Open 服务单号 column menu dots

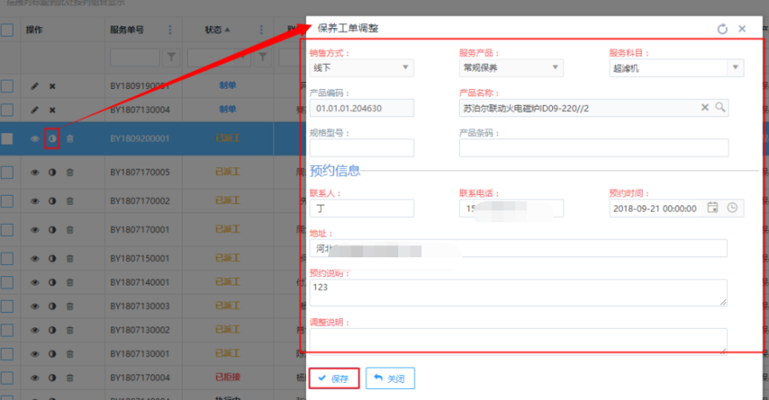[x=170, y=30]
